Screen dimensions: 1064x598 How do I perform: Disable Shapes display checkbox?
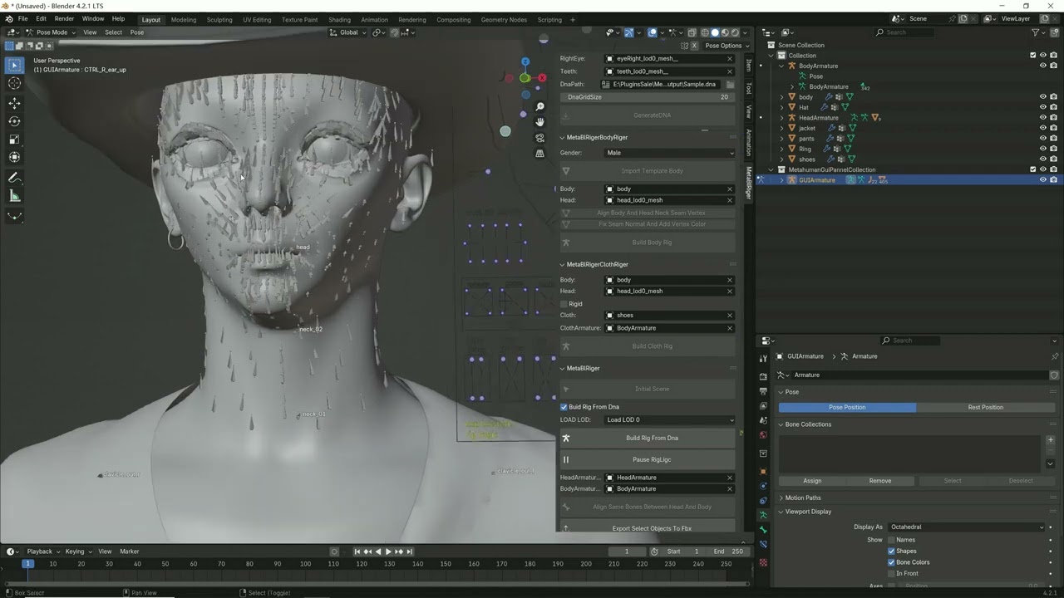891,551
